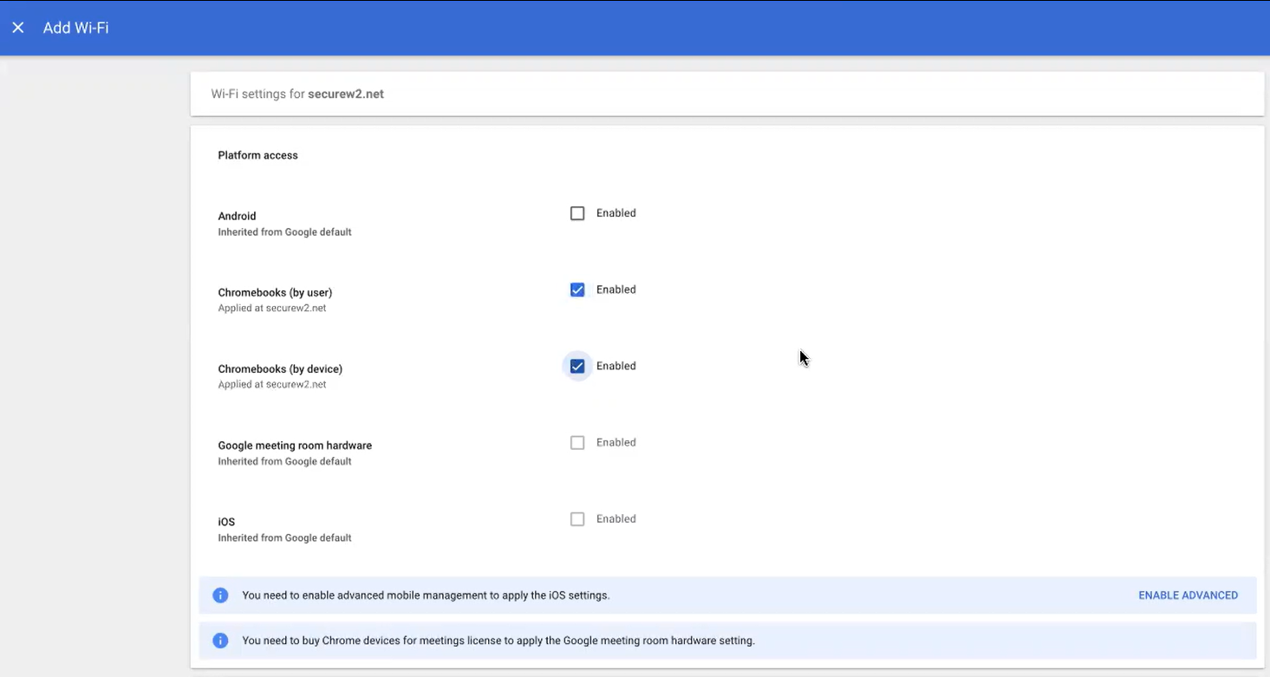This screenshot has height=677, width=1270.
Task: Click the Google meeting room hardware label
Action: click(295, 446)
